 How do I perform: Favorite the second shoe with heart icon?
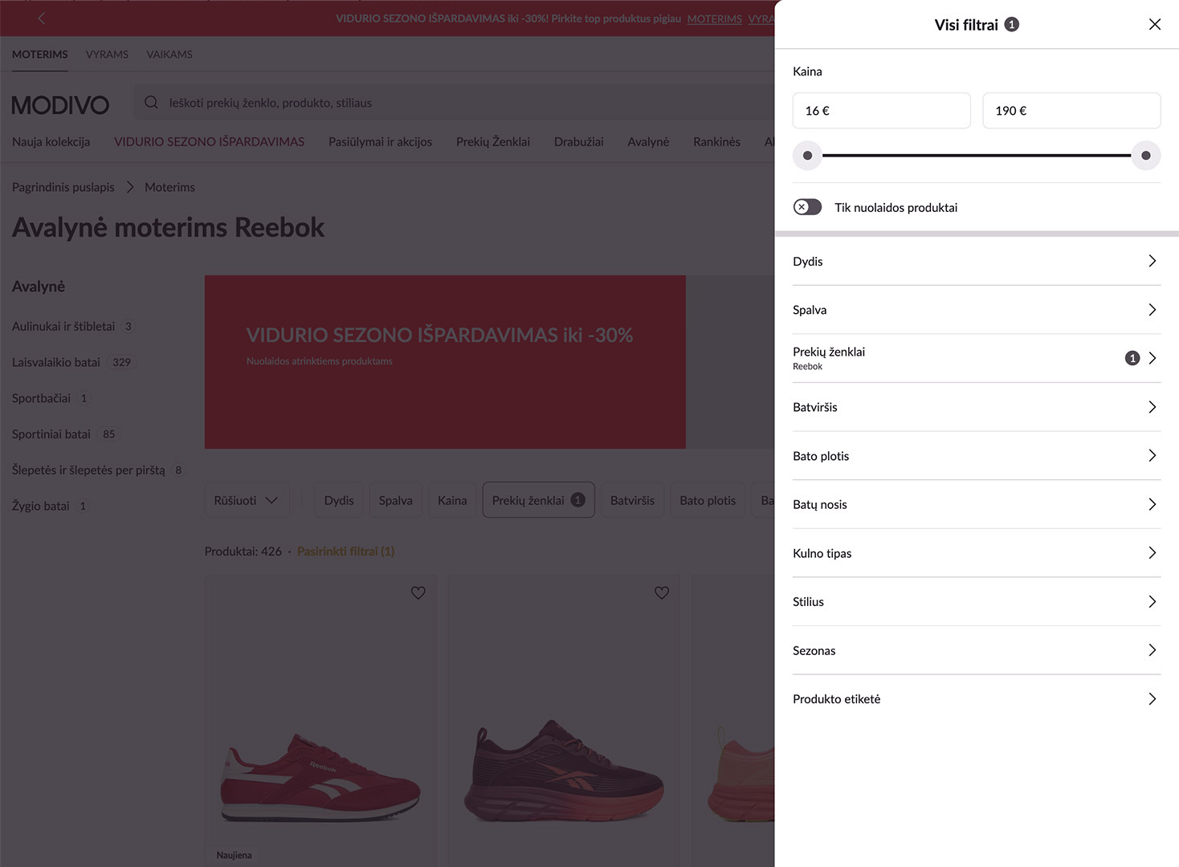tap(661, 592)
